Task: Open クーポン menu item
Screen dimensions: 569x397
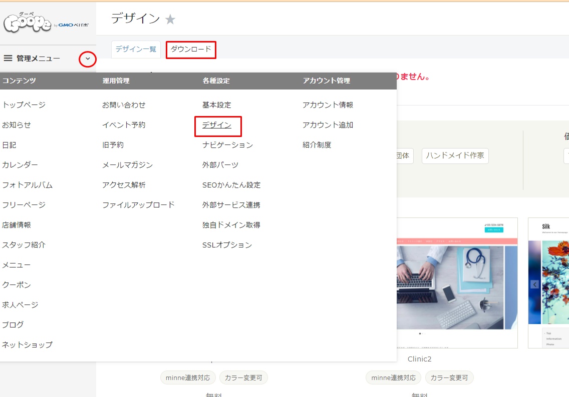Action: point(17,284)
